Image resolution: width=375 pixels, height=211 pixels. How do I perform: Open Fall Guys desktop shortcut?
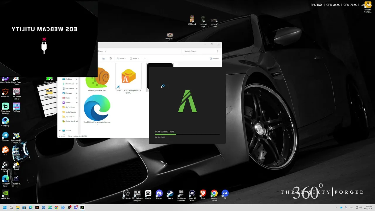tap(16, 108)
